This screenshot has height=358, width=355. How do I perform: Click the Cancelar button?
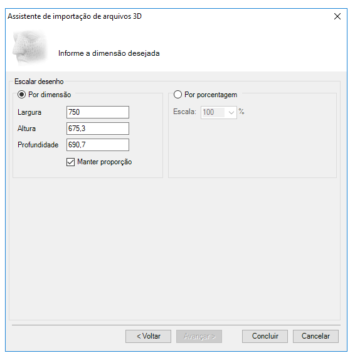click(x=315, y=336)
